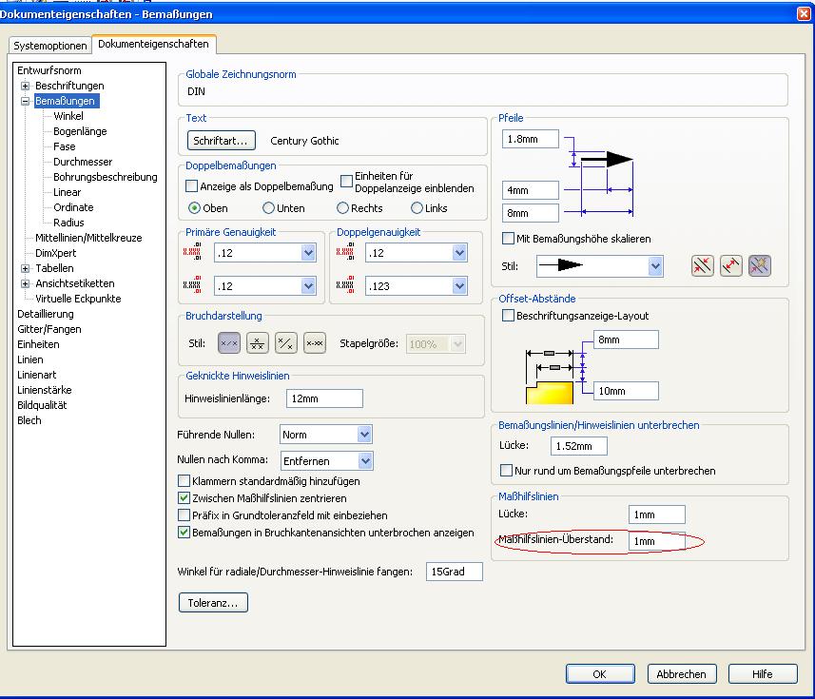The image size is (815, 699).
Task: Click the middle arrow placement icon beside Stil
Action: 730,266
